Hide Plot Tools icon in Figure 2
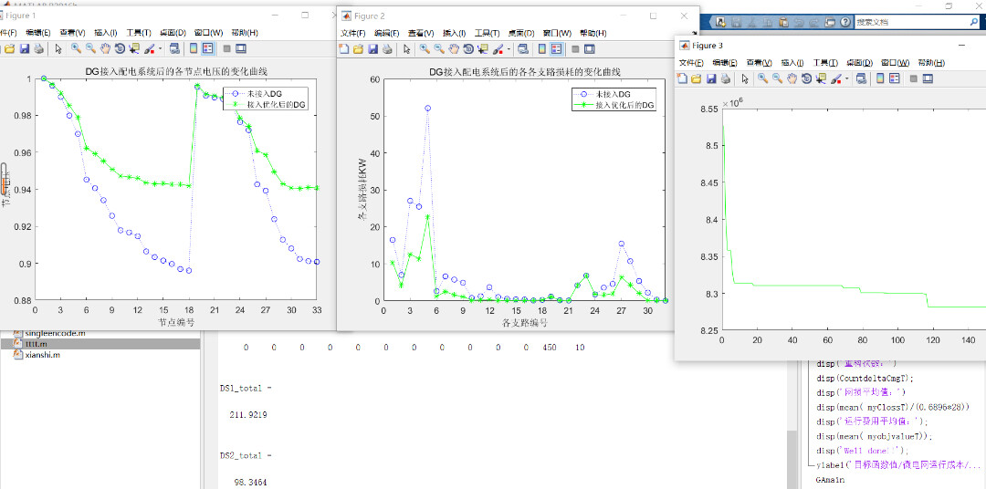The image size is (986, 489). click(x=575, y=49)
